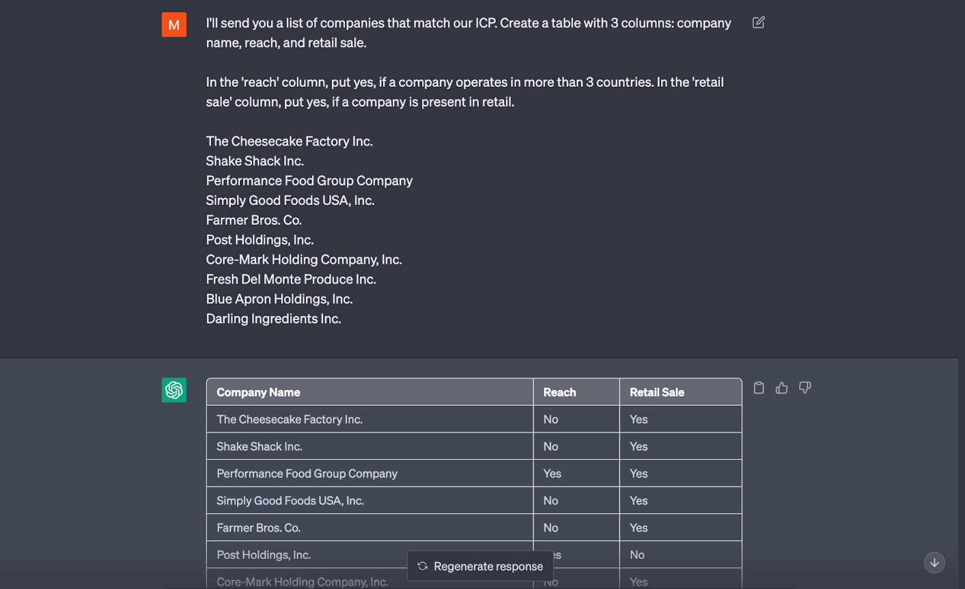Click the Yes reach cell for Performance Food Group
The width and height of the screenshot is (965, 589).
click(551, 473)
